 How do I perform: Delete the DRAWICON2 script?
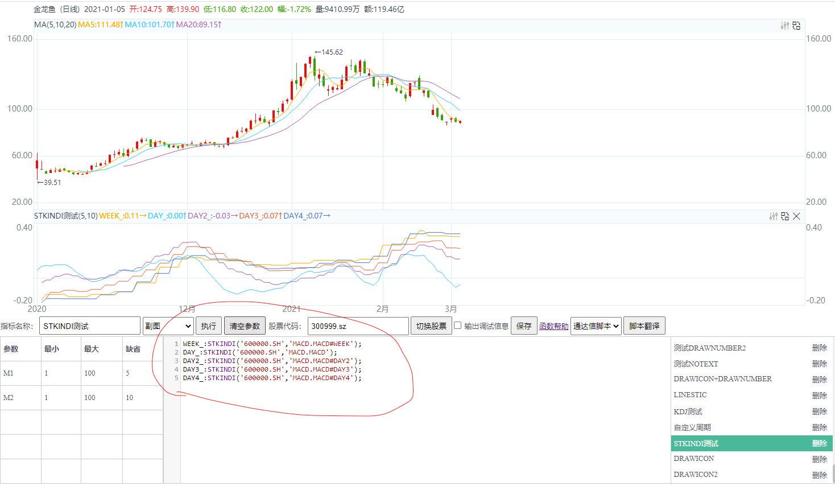click(x=820, y=475)
